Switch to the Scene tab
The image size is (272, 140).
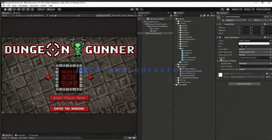coord(17,13)
